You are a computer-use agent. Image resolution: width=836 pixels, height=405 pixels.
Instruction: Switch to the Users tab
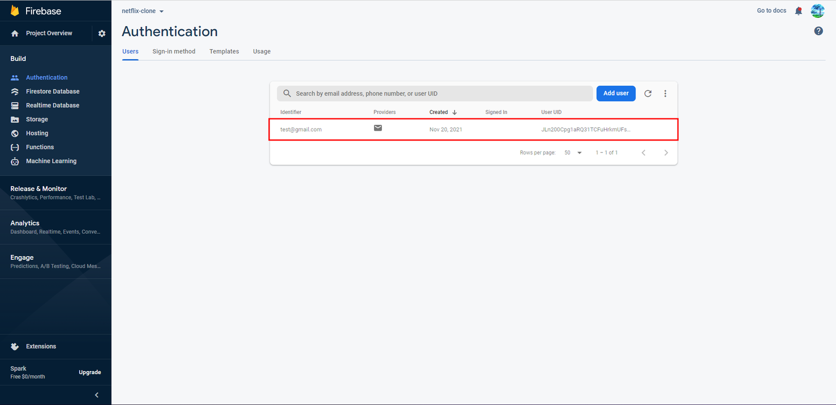(x=130, y=52)
